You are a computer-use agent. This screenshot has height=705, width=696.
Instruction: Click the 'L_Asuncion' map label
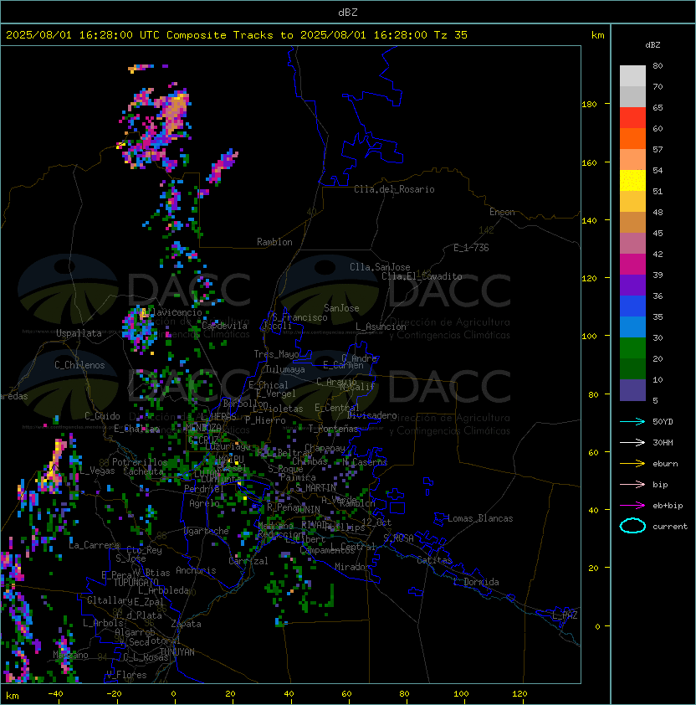[381, 327]
